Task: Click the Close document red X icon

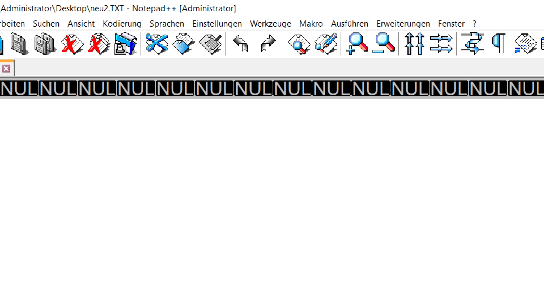Action: pos(72,44)
